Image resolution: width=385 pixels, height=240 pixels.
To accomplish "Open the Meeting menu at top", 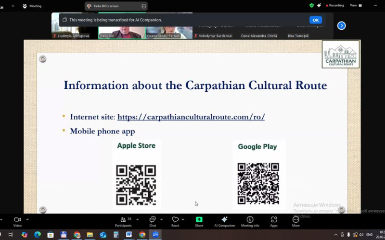I will (32, 6).
